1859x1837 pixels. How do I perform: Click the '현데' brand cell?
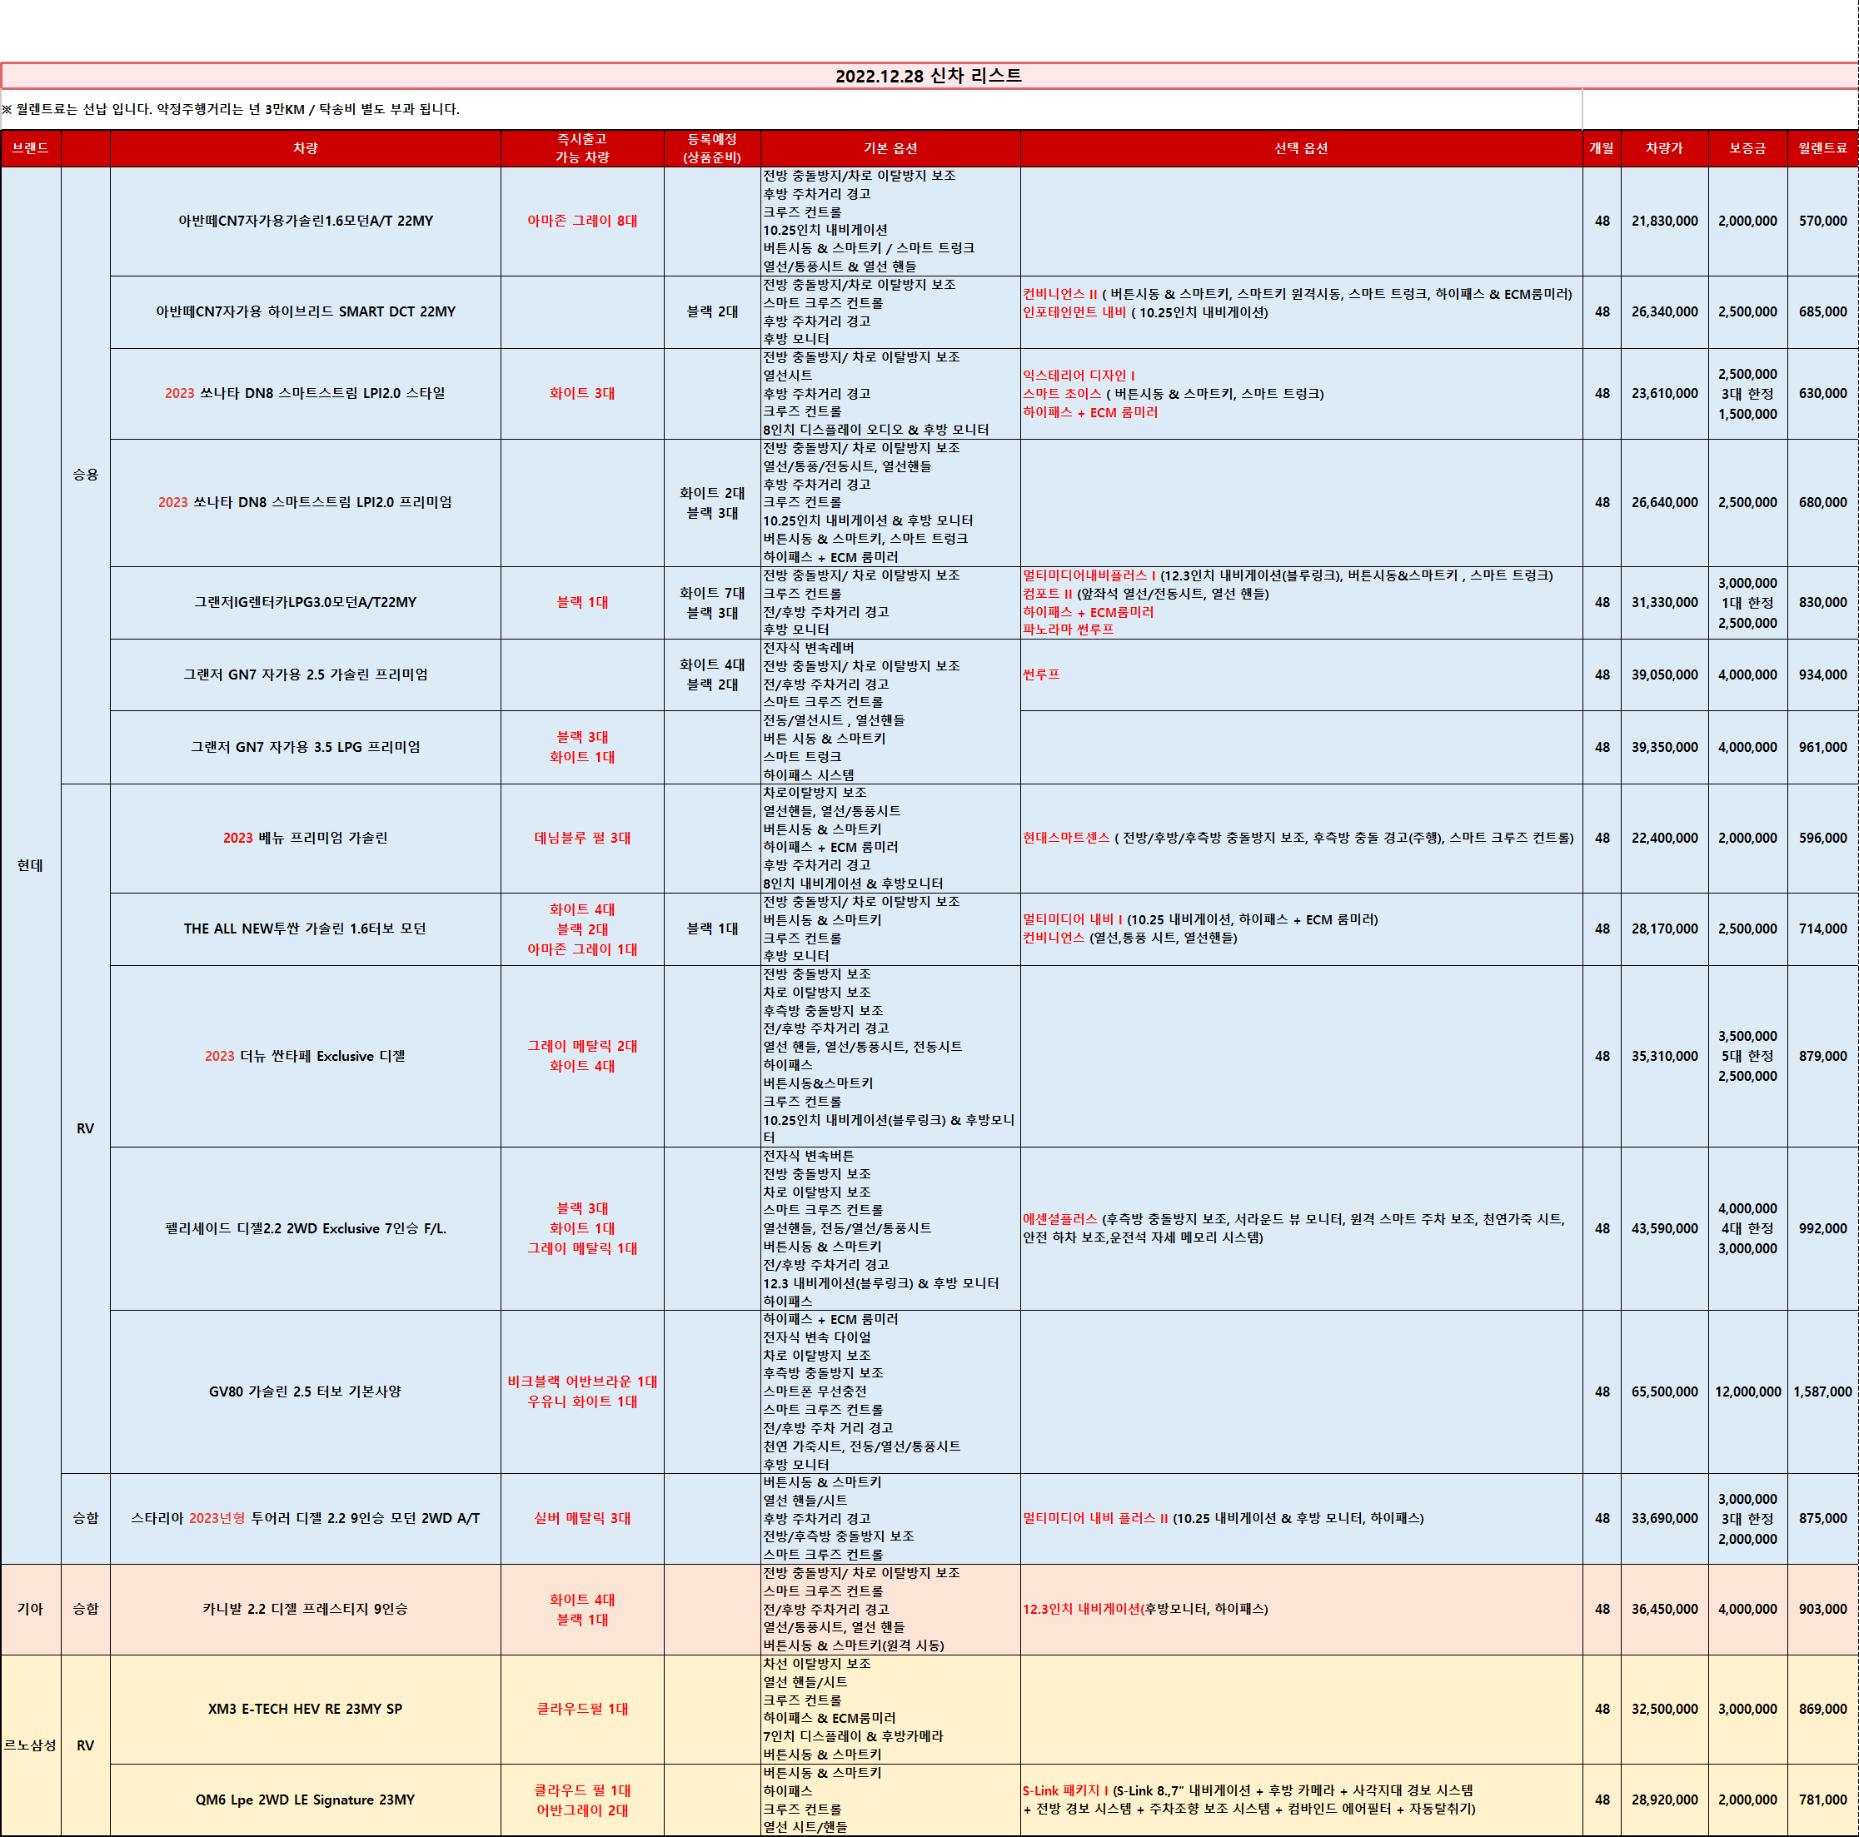click(31, 865)
